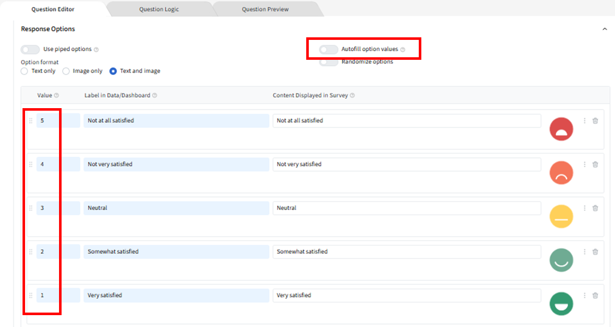Enable the Autofill option values toggle
This screenshot has width=615, height=327.
pyautogui.click(x=329, y=50)
